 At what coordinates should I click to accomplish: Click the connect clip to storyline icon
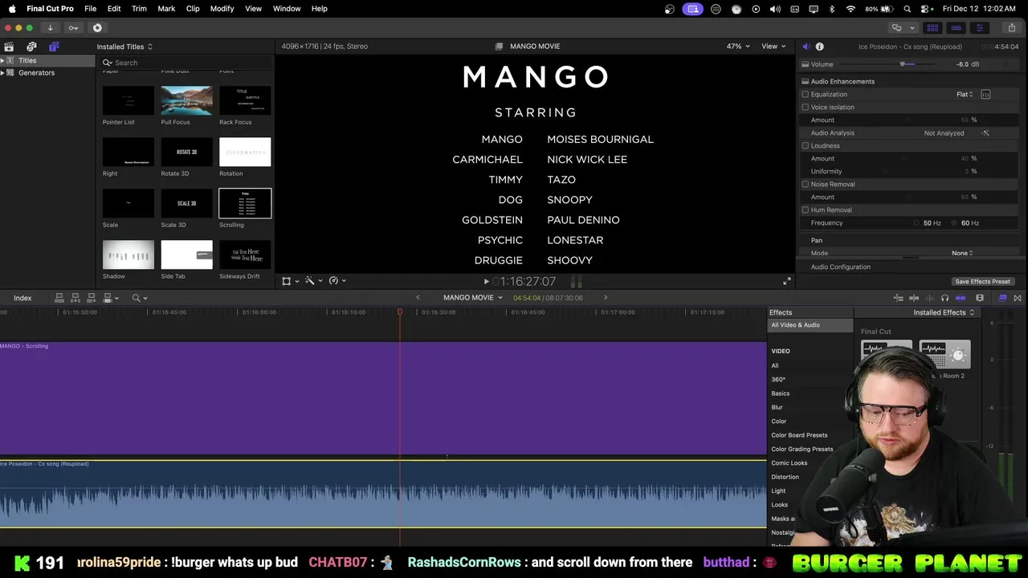tap(59, 298)
